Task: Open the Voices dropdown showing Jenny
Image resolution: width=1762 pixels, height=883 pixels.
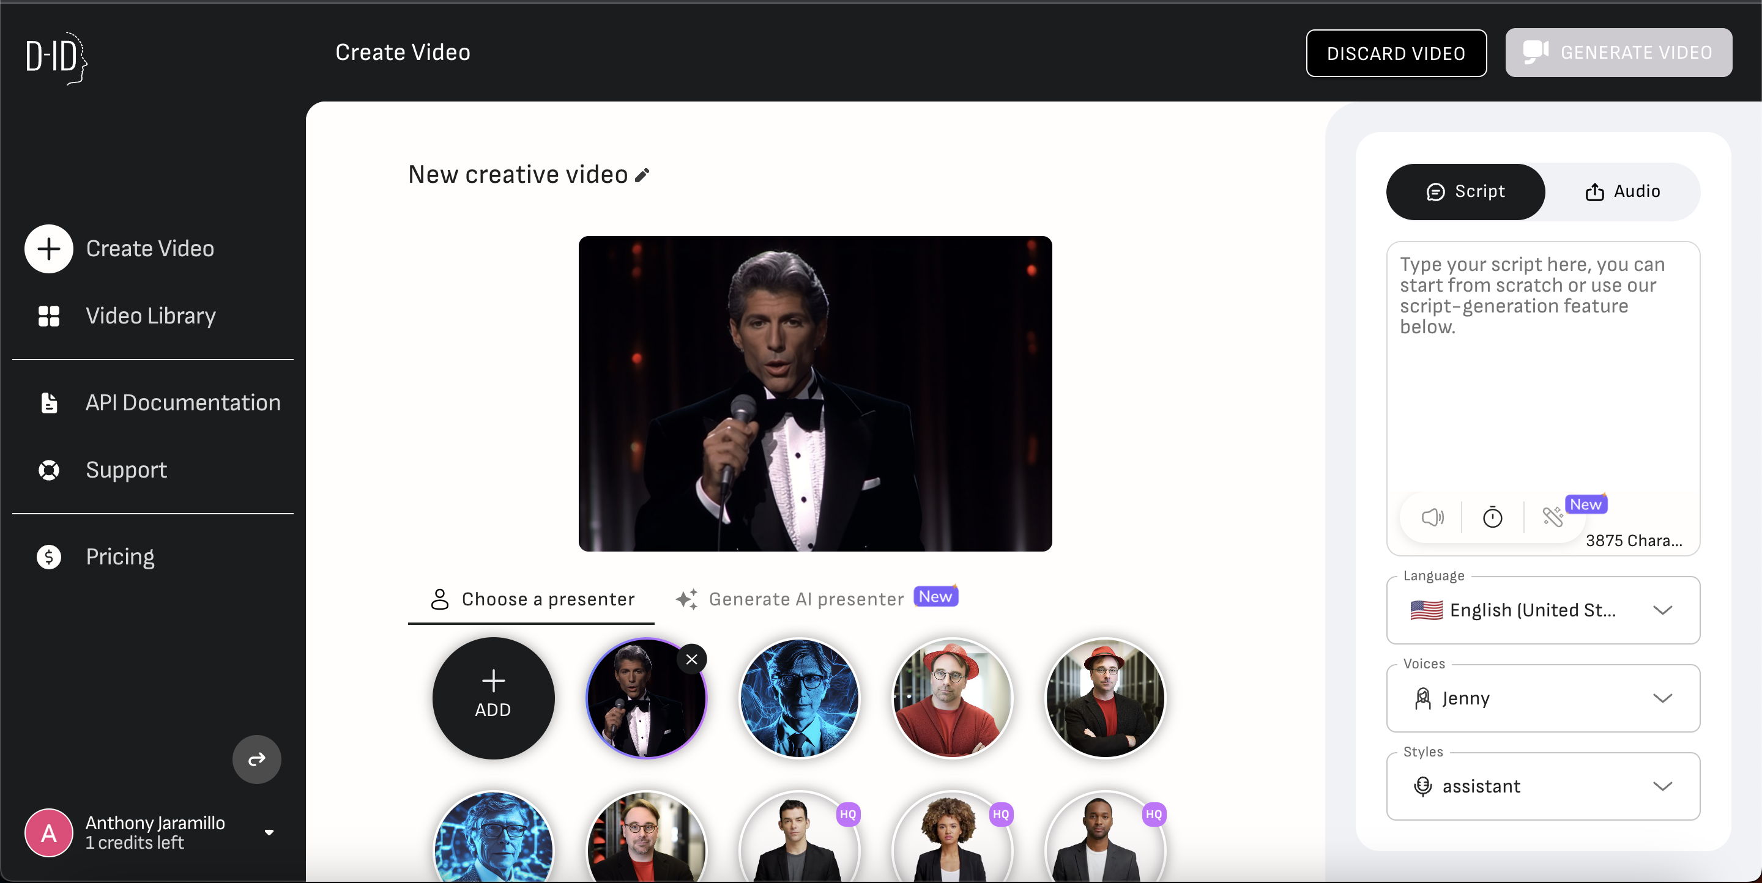Action: click(x=1543, y=698)
